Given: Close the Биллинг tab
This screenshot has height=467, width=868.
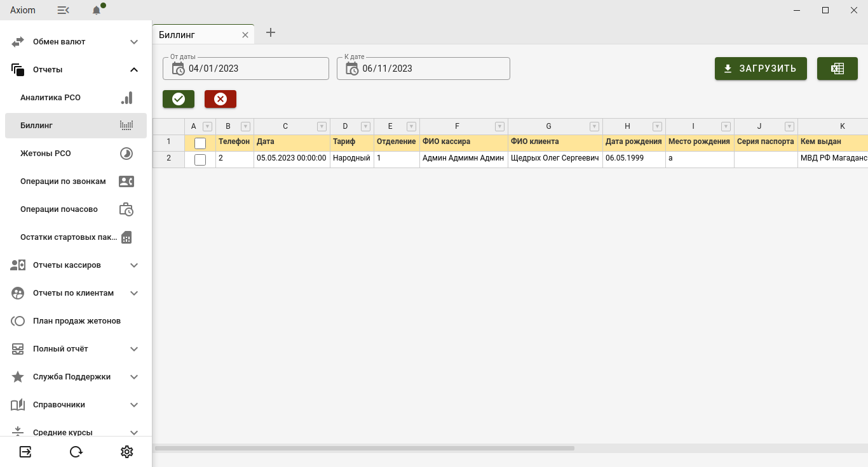Looking at the screenshot, I should point(245,35).
